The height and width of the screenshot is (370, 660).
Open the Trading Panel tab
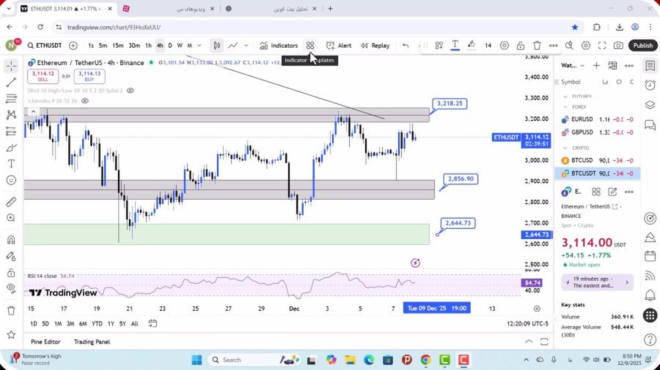[92, 341]
